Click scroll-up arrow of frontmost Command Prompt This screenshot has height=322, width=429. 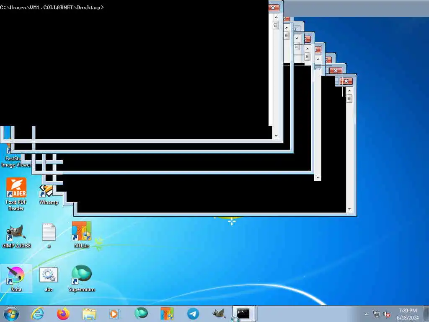tap(276, 17)
